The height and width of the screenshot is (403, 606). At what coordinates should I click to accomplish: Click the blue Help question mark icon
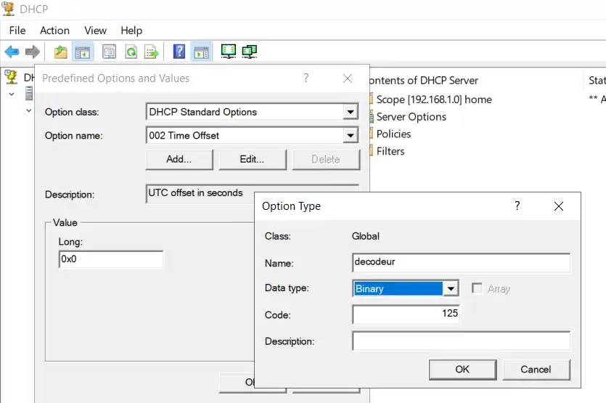(179, 52)
